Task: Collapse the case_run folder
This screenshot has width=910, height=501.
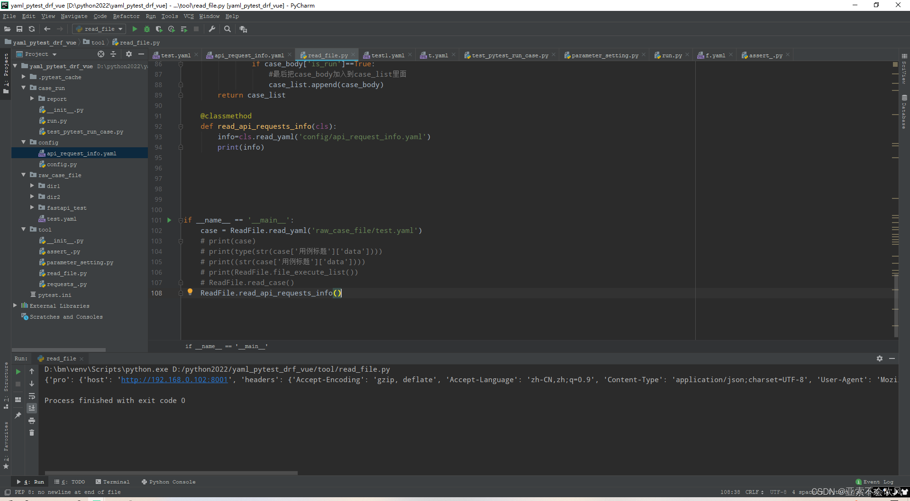Action: pos(23,88)
